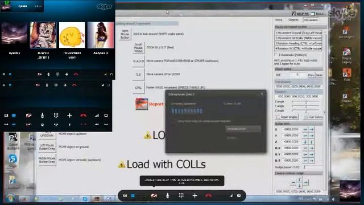This screenshot has height=205, width=364.
Task: Nudge X in the positive direction with the right arrow
Action: [x=311, y=129]
